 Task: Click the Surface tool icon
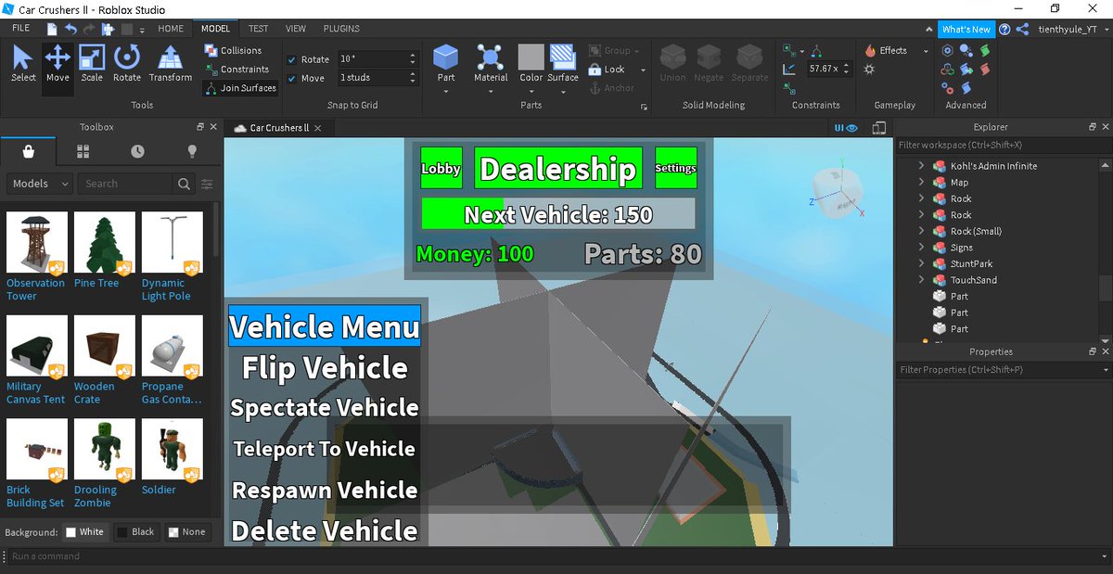(562, 57)
